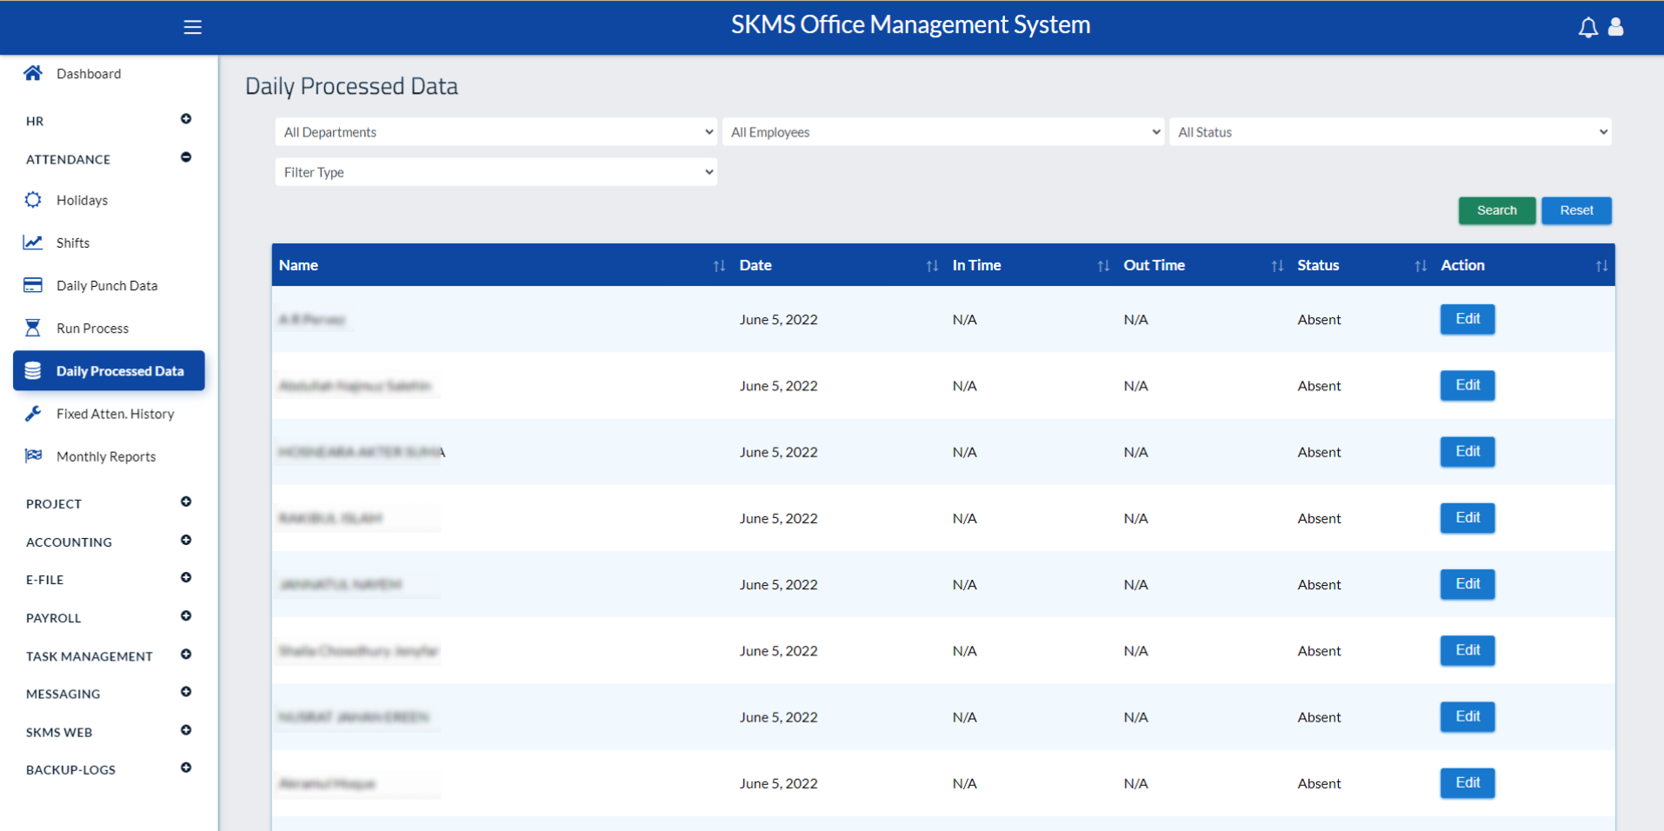Open the All Employees dropdown
This screenshot has width=1664, height=831.
(942, 132)
